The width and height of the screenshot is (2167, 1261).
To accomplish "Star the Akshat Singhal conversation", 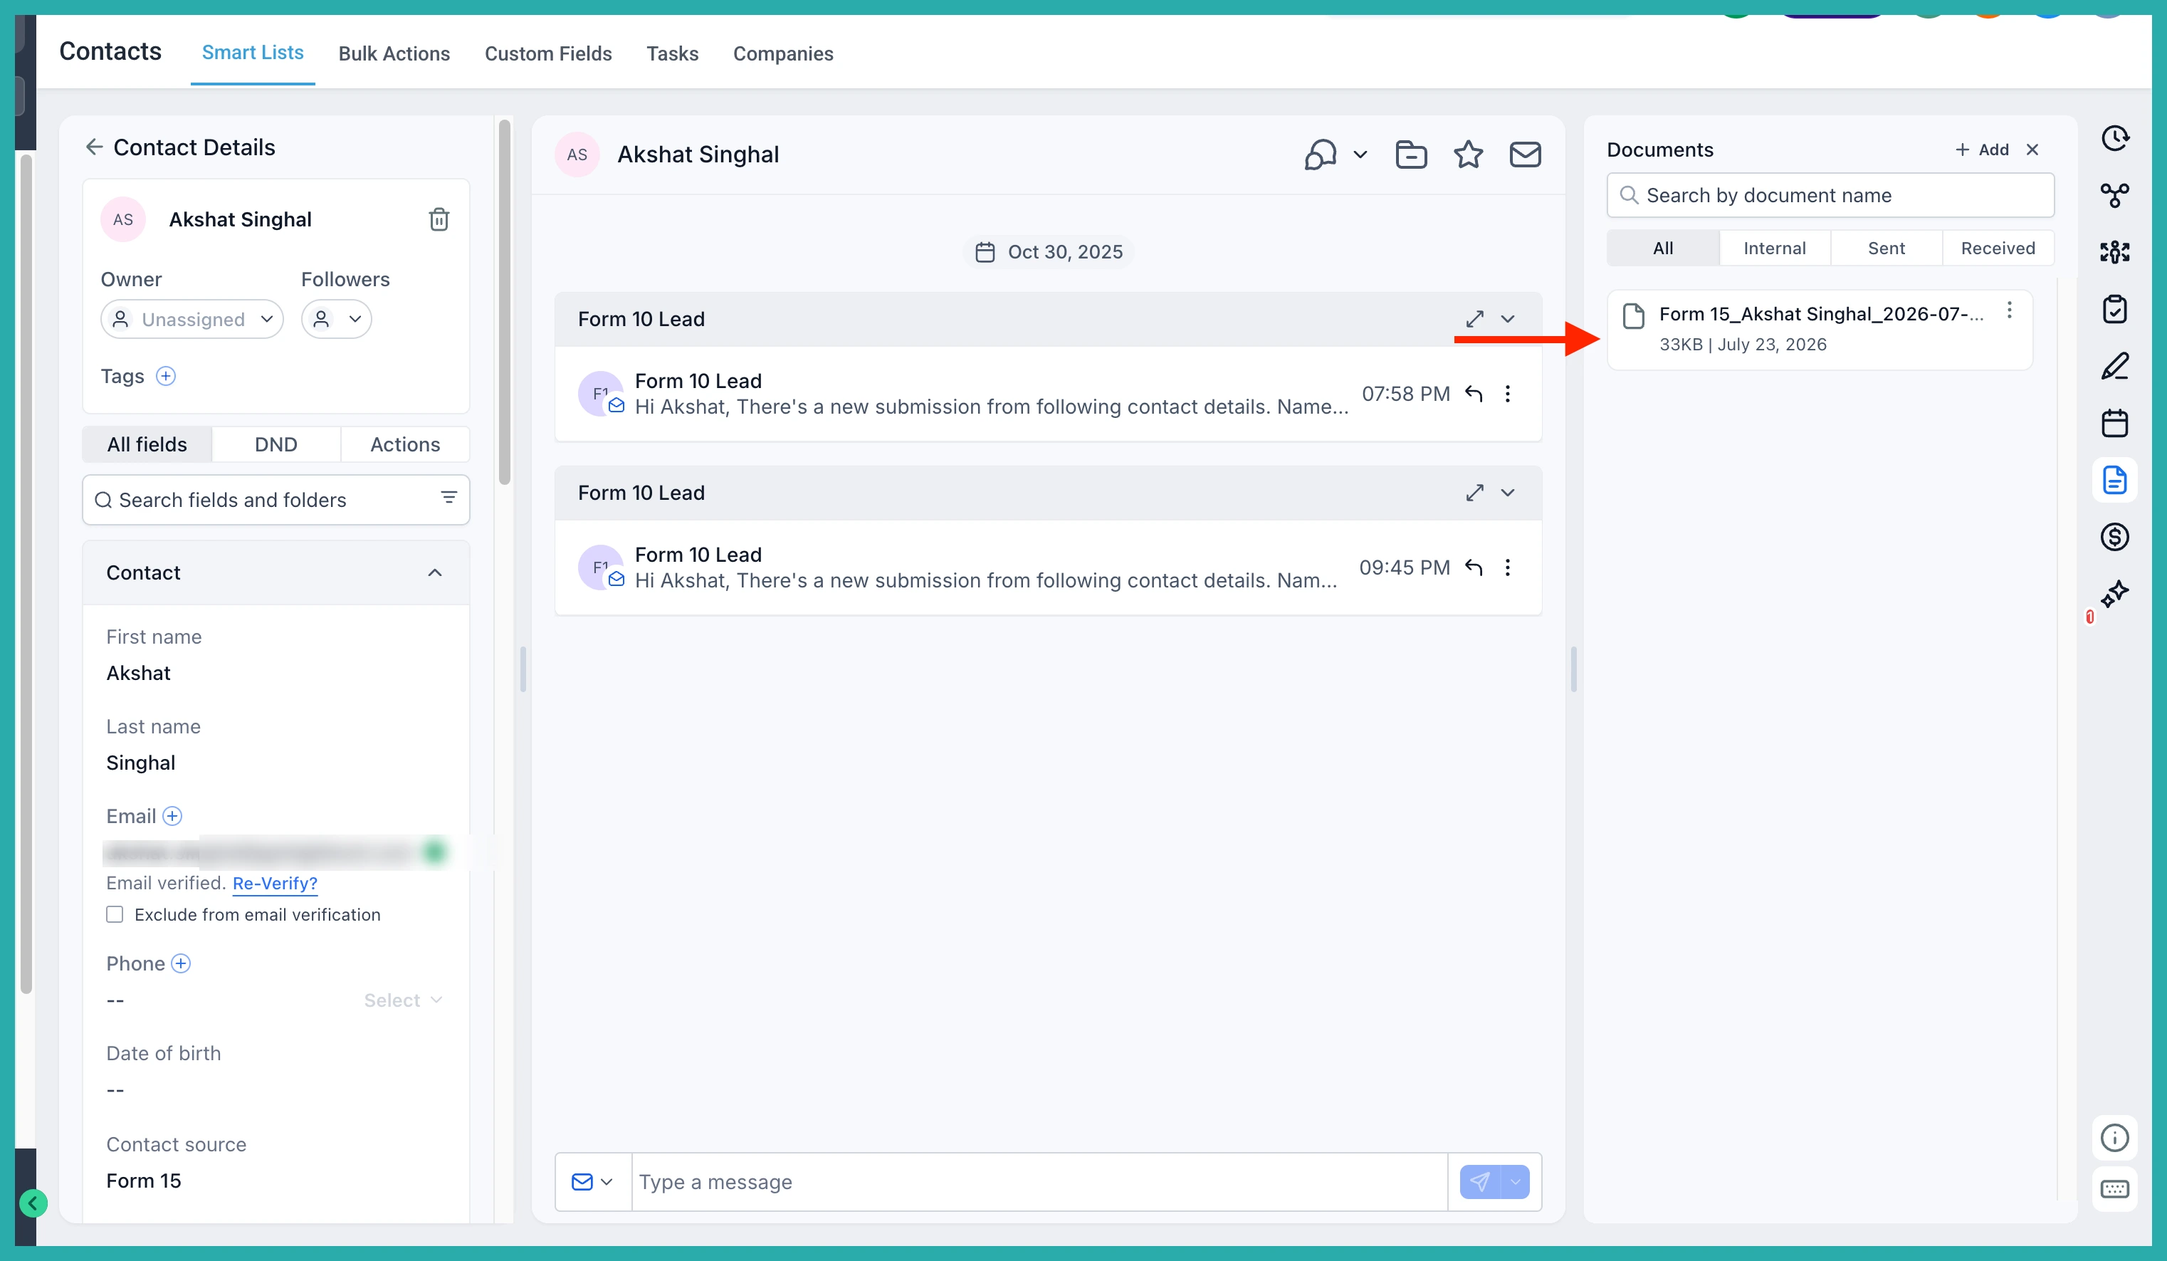I will click(x=1468, y=155).
